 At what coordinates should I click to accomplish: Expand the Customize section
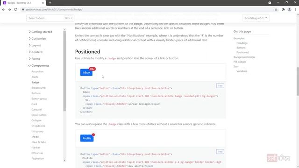point(37,38)
